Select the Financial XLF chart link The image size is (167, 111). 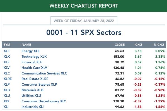click(32, 62)
